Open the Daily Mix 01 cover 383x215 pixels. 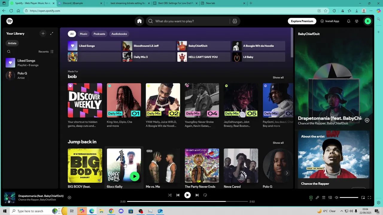pyautogui.click(x=124, y=100)
